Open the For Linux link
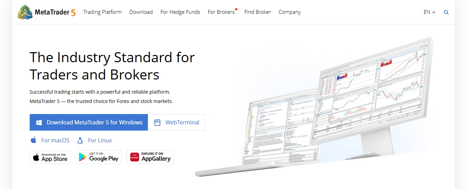 click(100, 140)
